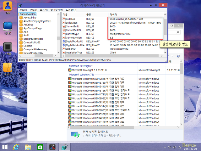Click the taskbar date and clock
Screen dimensions: 201x151
[190, 147]
